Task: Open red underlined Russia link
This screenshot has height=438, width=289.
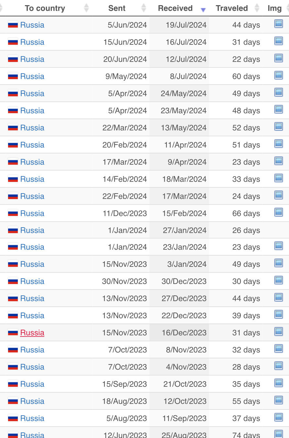Action: click(x=32, y=333)
